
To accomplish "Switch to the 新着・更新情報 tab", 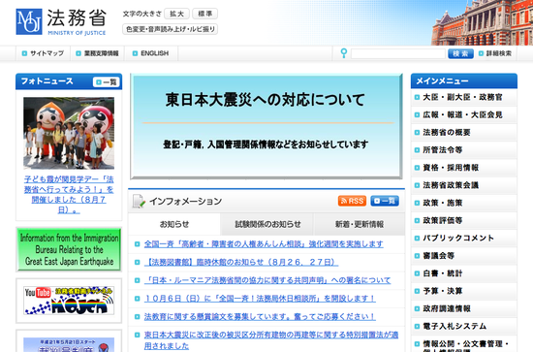I will [360, 224].
